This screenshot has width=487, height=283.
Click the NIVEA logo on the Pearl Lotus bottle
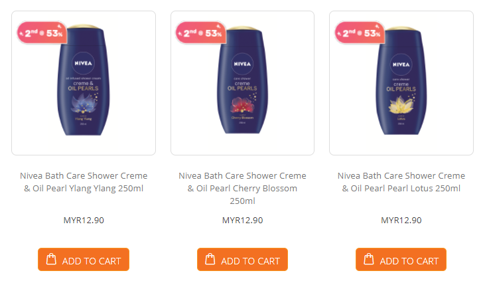401,65
